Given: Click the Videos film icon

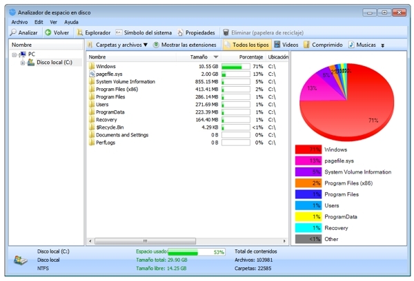Looking at the screenshot, I should pos(277,44).
